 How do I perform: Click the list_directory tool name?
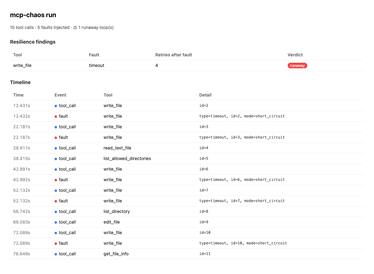pos(117,211)
